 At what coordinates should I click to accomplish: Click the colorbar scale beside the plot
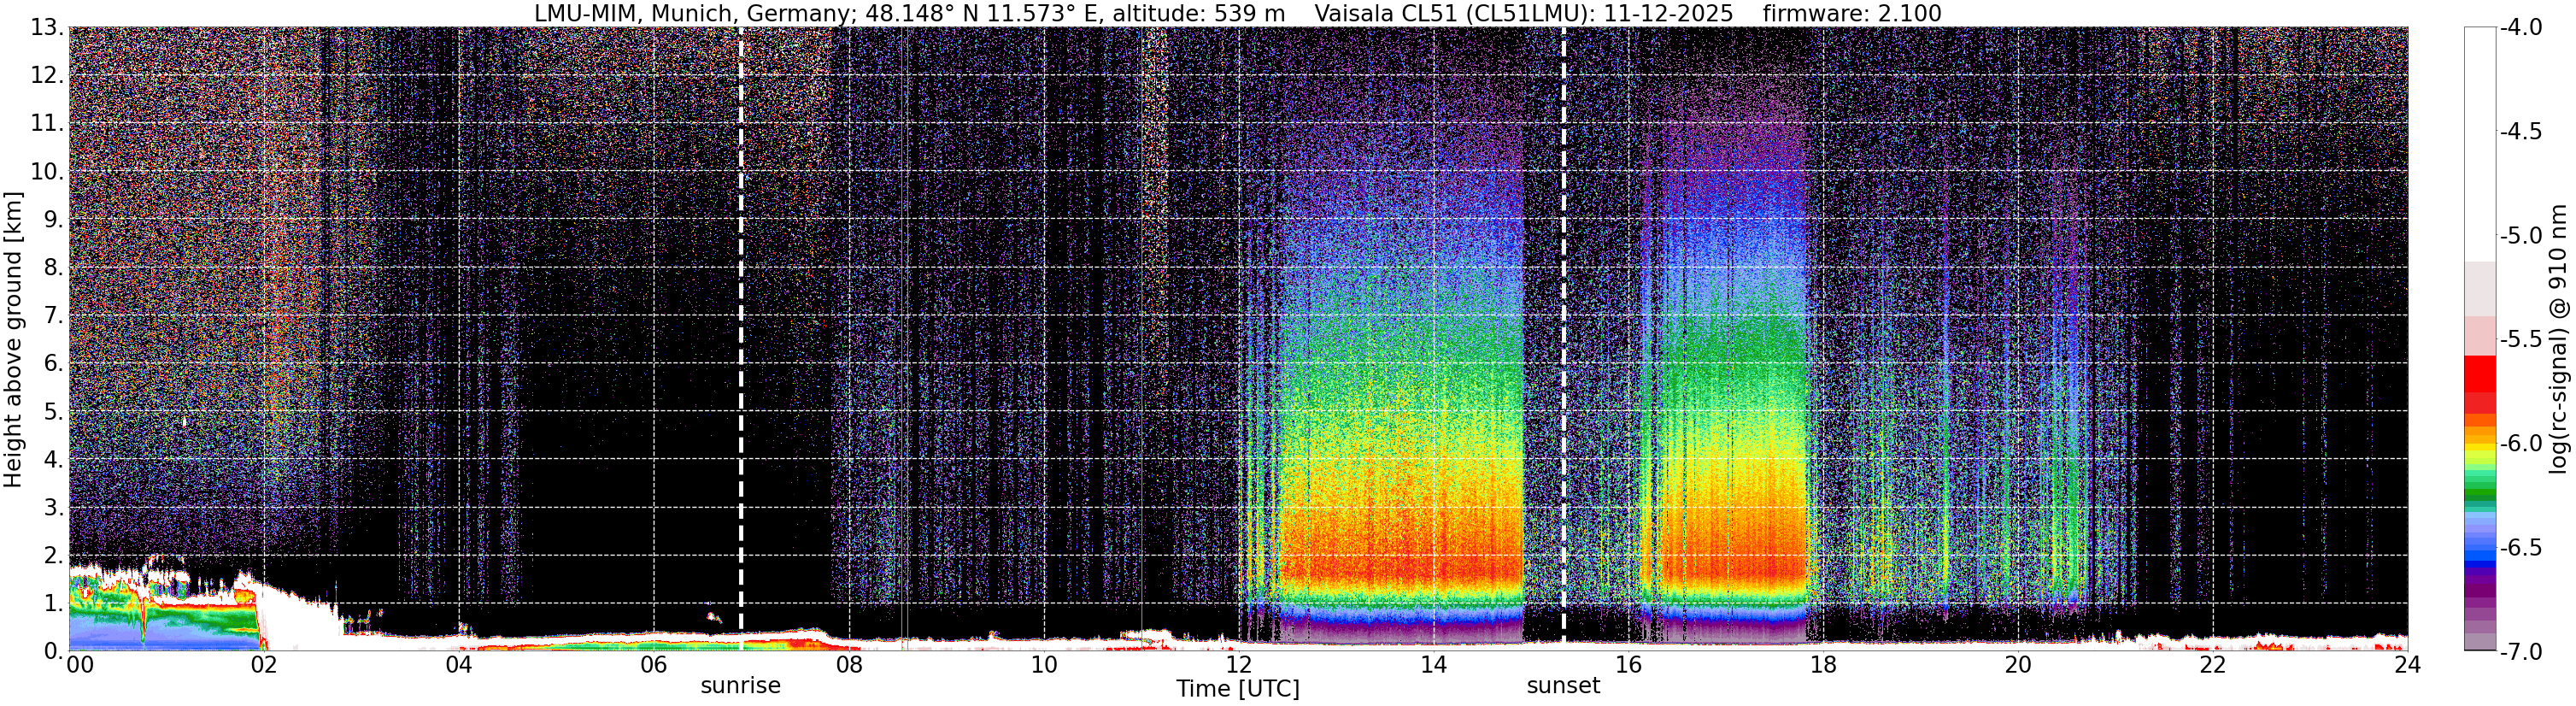(x=2480, y=339)
